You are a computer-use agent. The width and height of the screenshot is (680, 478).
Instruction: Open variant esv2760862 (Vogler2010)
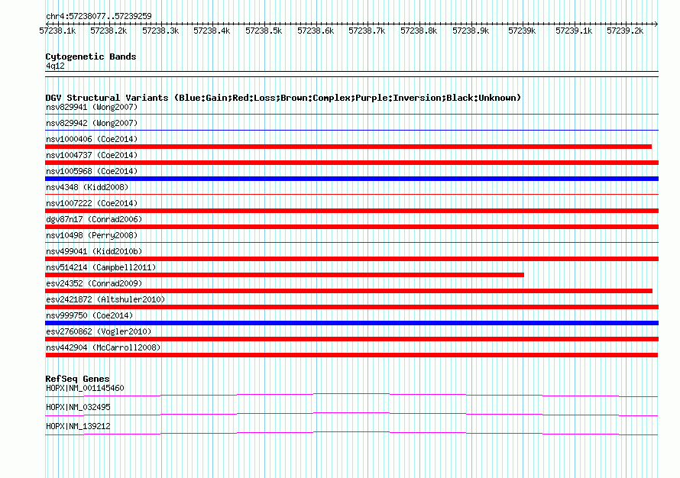[99, 331]
